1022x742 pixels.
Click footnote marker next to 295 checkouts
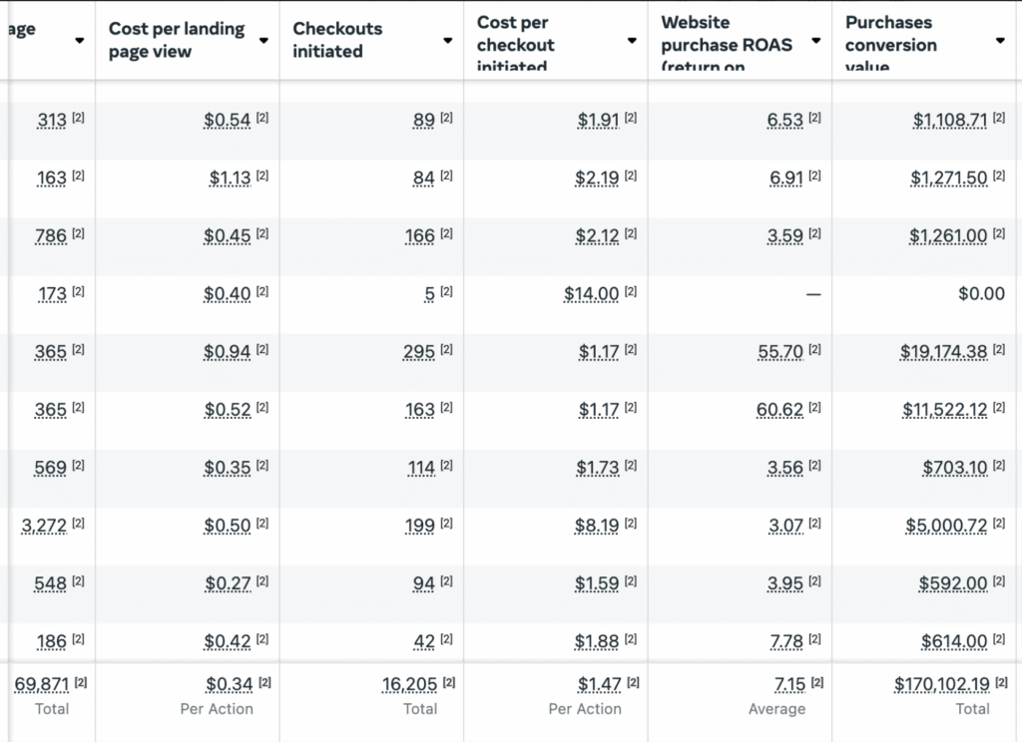coord(446,350)
